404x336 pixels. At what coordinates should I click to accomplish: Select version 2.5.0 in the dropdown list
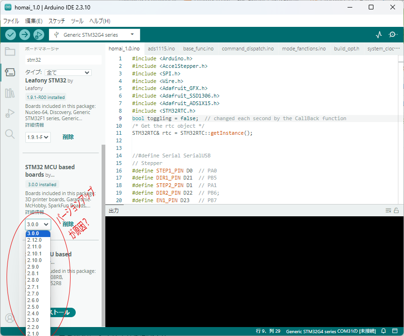click(x=38, y=307)
